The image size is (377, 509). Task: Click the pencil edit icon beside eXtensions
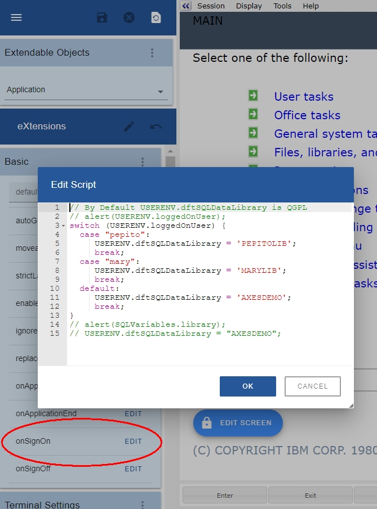[129, 127]
